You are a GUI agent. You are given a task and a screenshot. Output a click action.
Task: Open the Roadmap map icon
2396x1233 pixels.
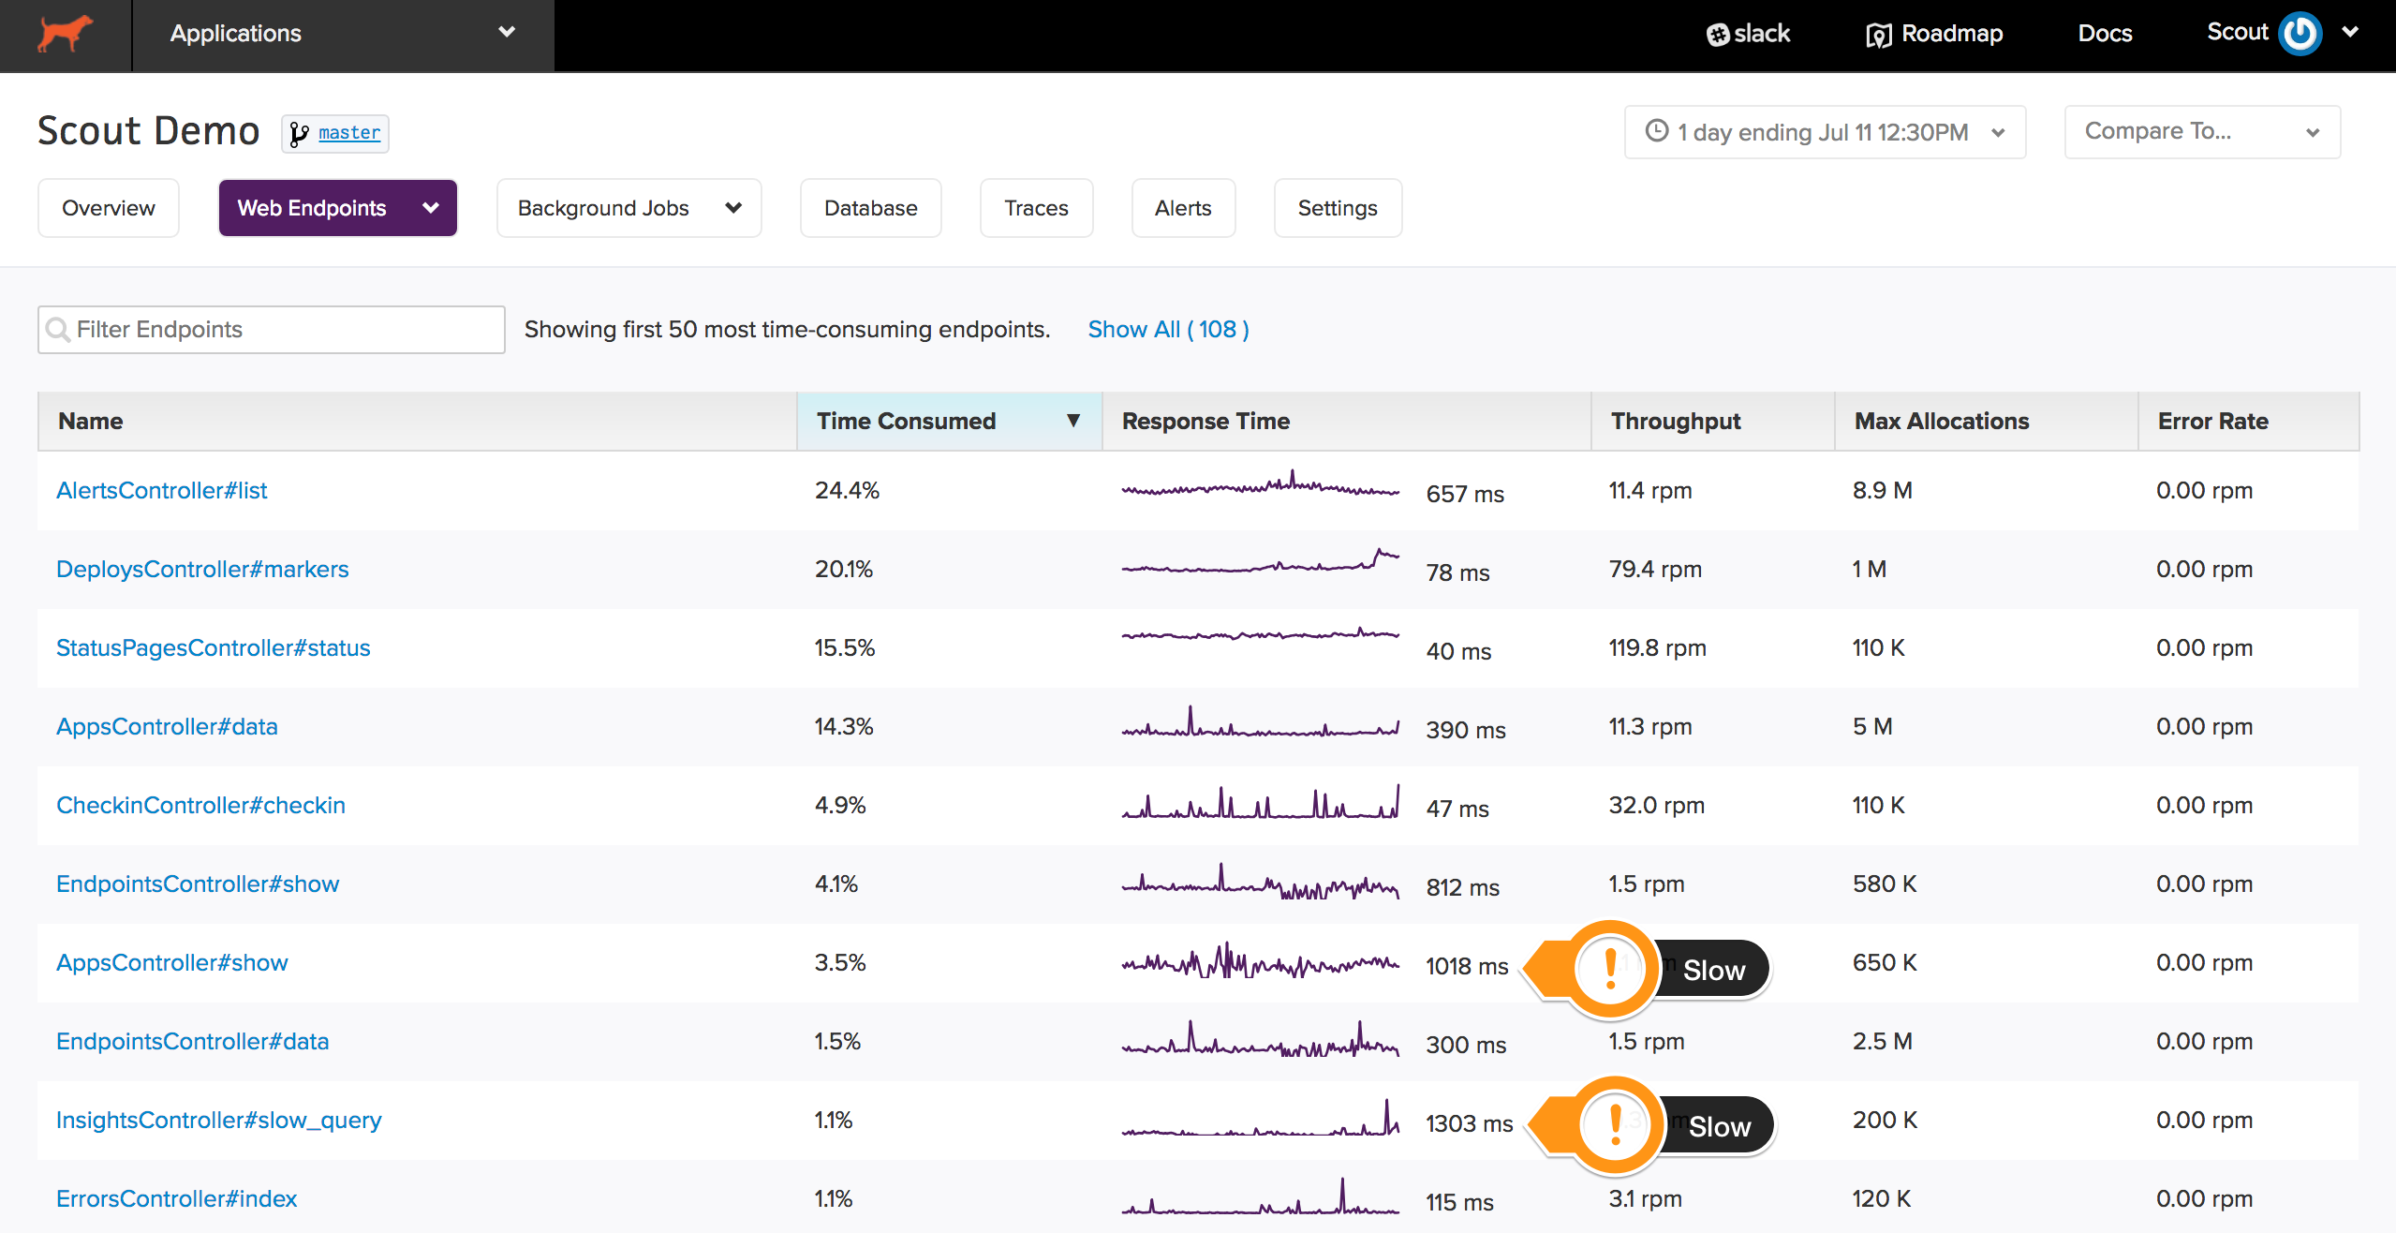pyautogui.click(x=1878, y=35)
